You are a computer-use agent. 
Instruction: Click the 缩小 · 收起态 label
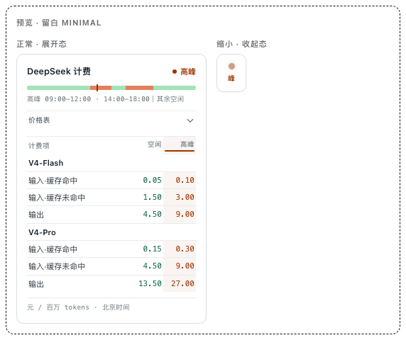click(x=241, y=44)
